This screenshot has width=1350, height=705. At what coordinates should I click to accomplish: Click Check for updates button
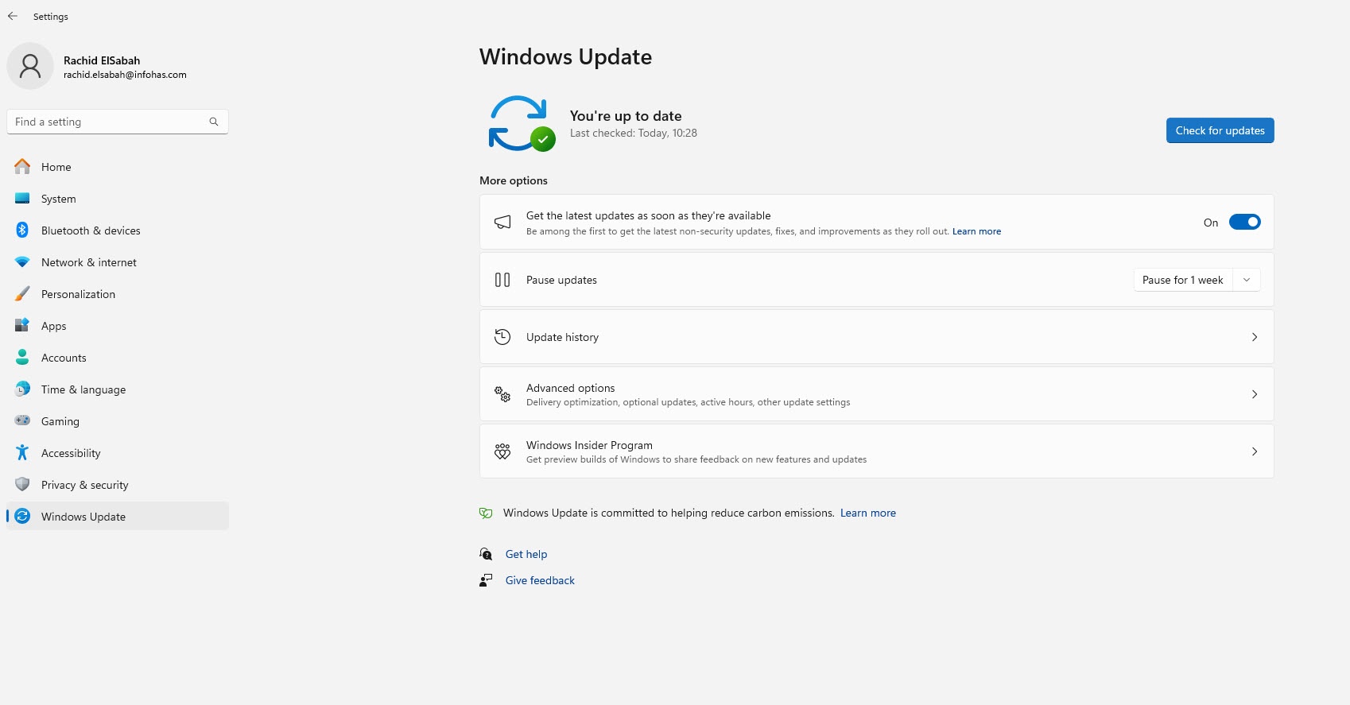click(1220, 130)
